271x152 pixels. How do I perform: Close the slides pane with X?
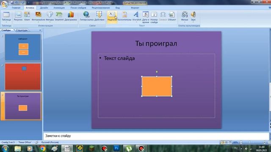click(x=40, y=30)
